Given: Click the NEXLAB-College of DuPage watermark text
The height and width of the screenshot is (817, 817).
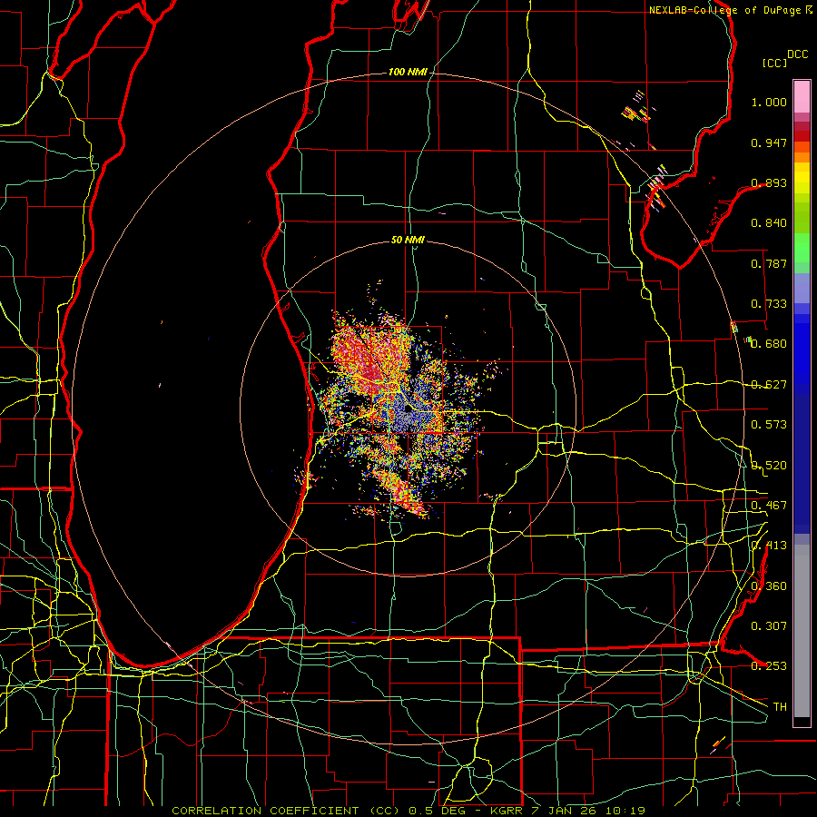Looking at the screenshot, I should pyautogui.click(x=726, y=10).
